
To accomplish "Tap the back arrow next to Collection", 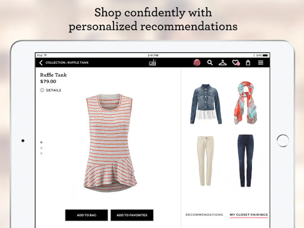I will 41,63.
